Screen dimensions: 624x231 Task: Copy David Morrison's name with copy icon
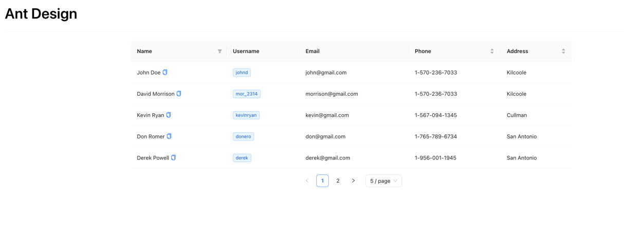[x=179, y=94]
